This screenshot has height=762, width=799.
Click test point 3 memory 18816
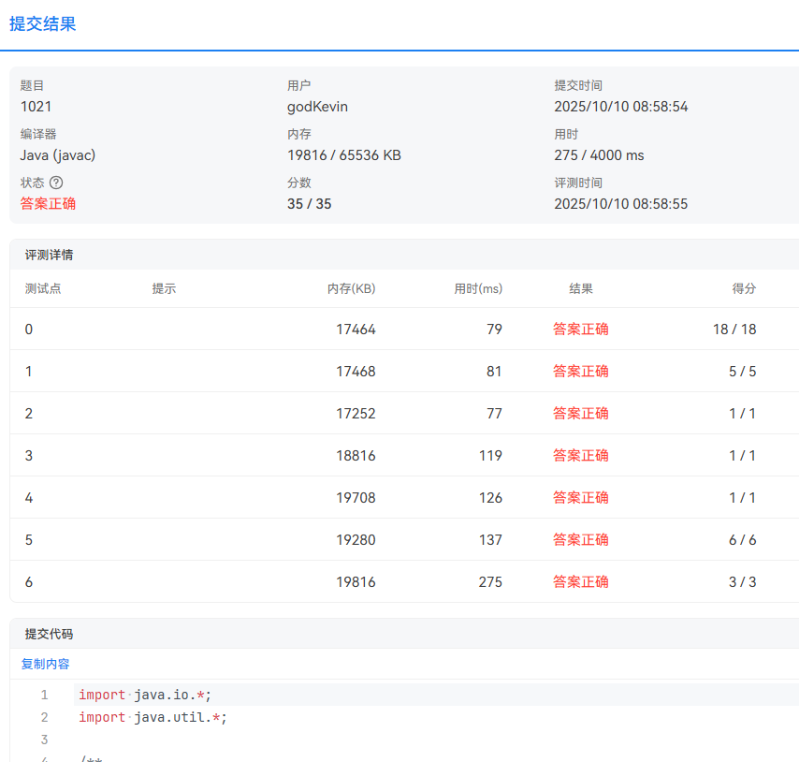click(x=356, y=456)
